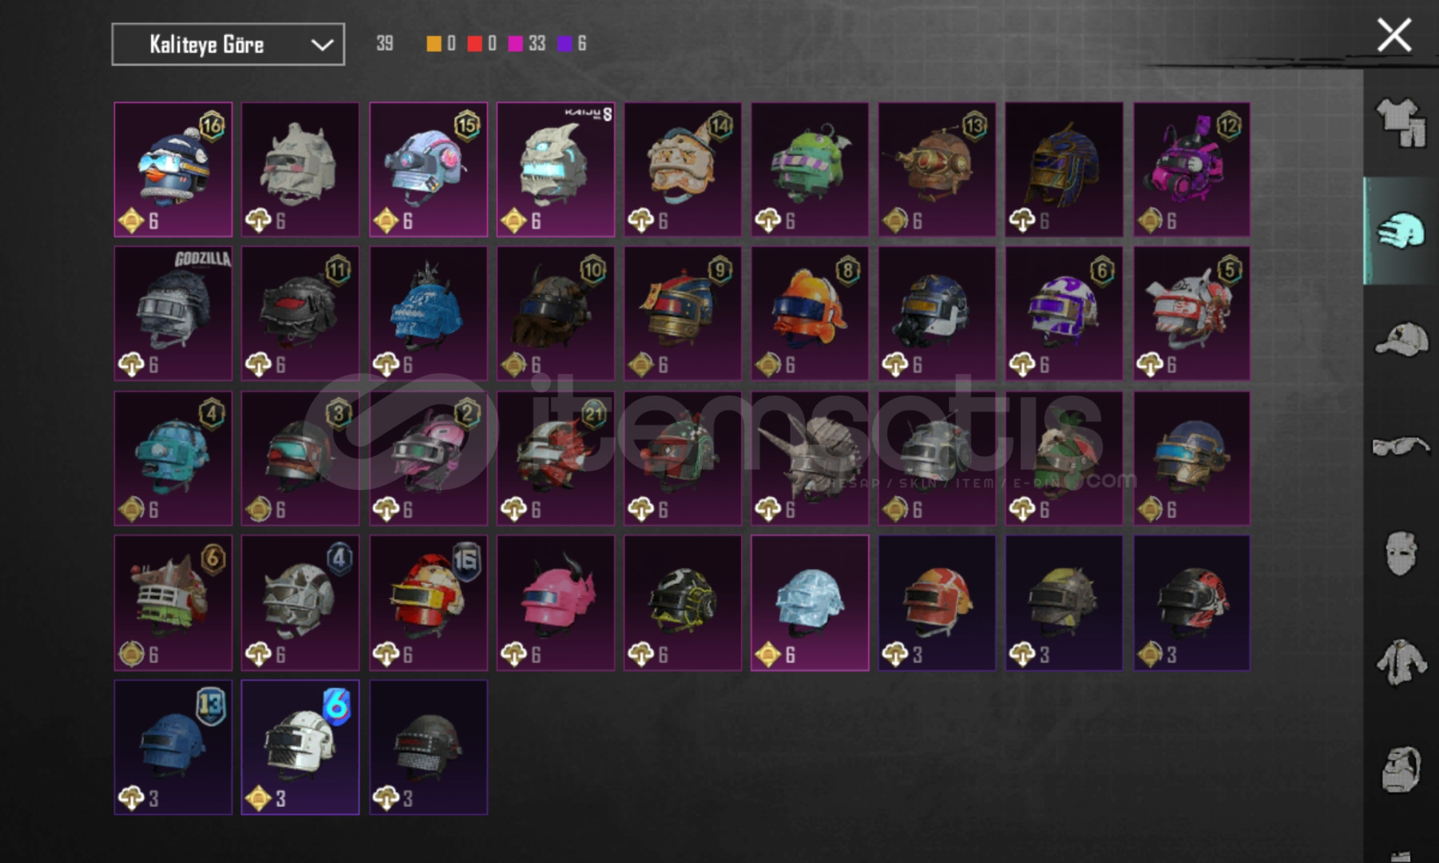Screen dimensions: 1439x863
Task: Select the helmet category icon in sidebar
Action: pos(1401,231)
